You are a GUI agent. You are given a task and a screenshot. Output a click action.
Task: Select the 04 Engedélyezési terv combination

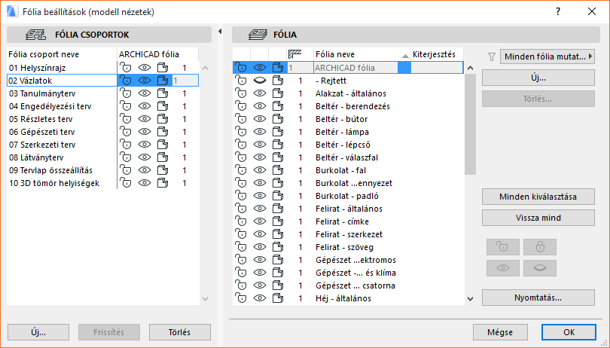pos(50,106)
